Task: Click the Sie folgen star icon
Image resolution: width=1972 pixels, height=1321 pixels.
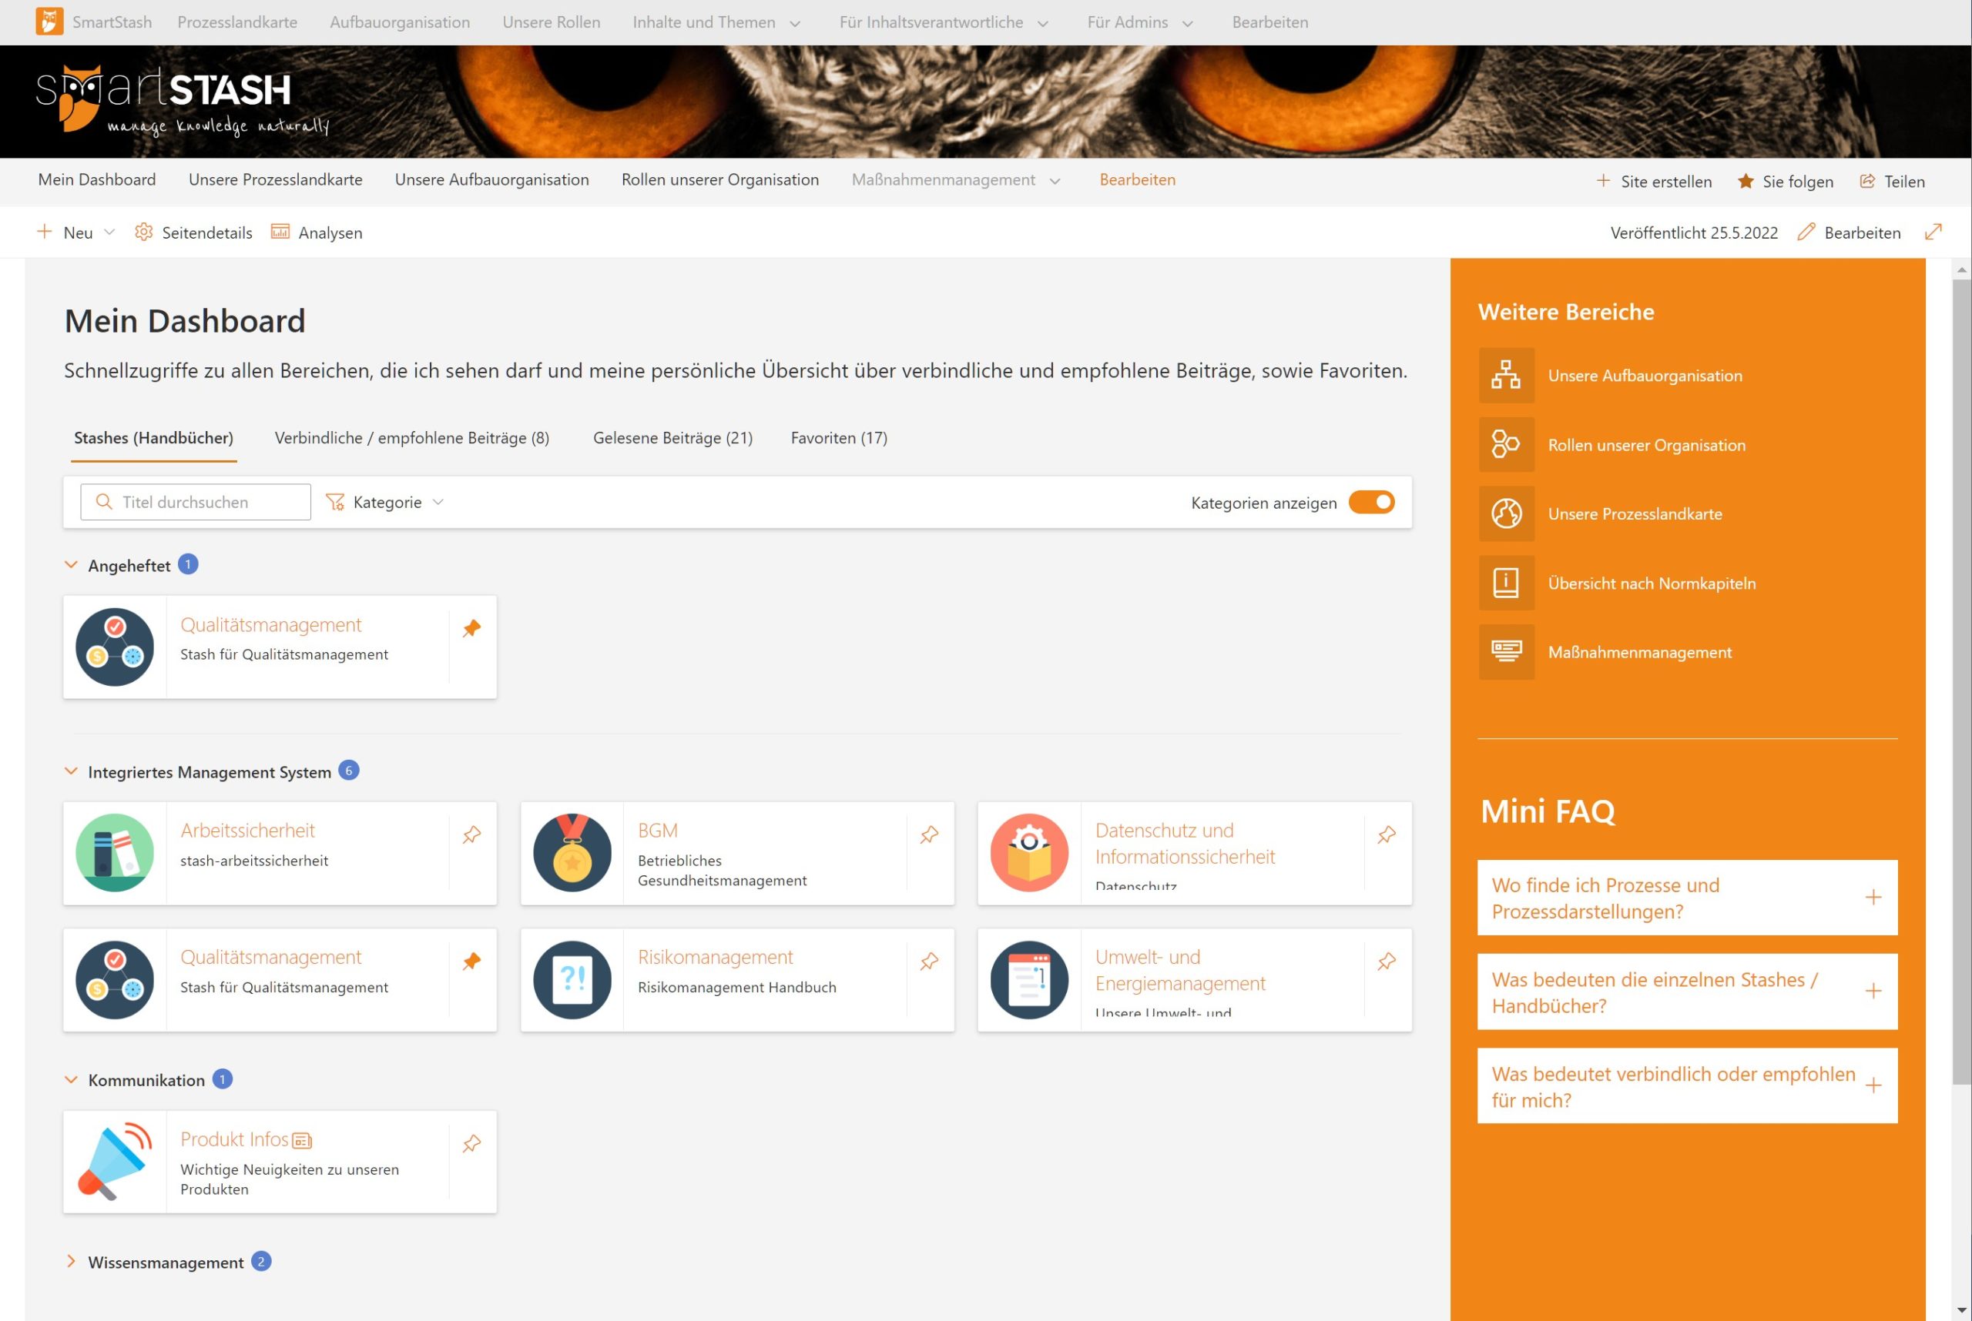Action: pos(1746,181)
